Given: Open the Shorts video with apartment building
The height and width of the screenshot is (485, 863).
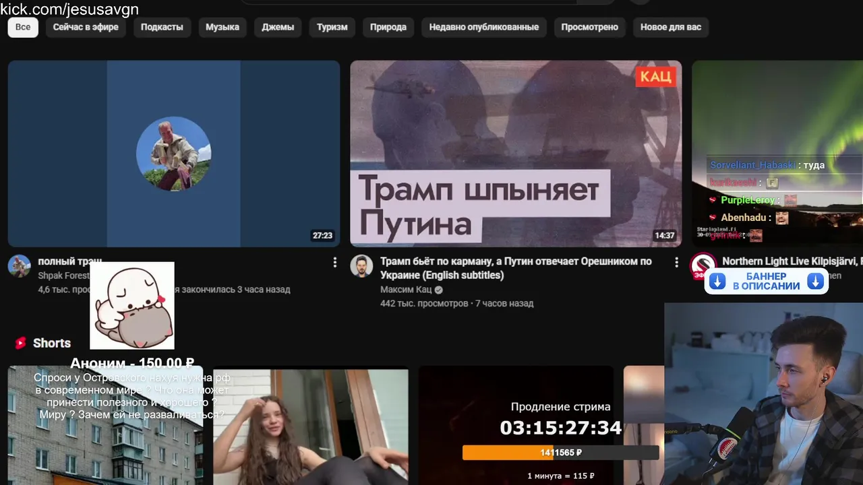Looking at the screenshot, I should click(x=105, y=426).
